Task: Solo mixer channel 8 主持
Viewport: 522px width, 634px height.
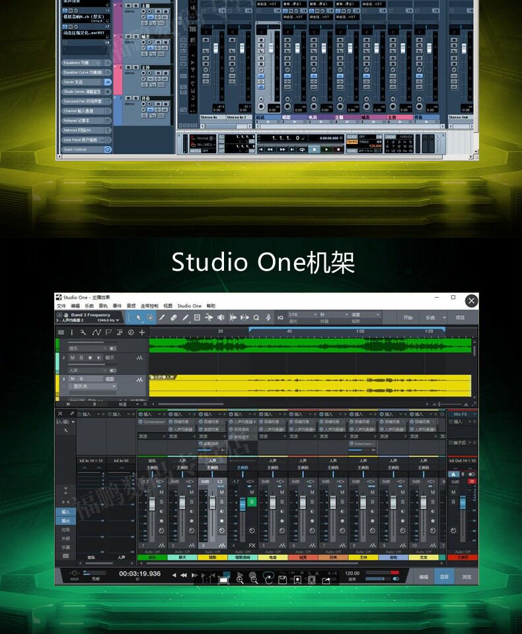Action: (x=372, y=502)
